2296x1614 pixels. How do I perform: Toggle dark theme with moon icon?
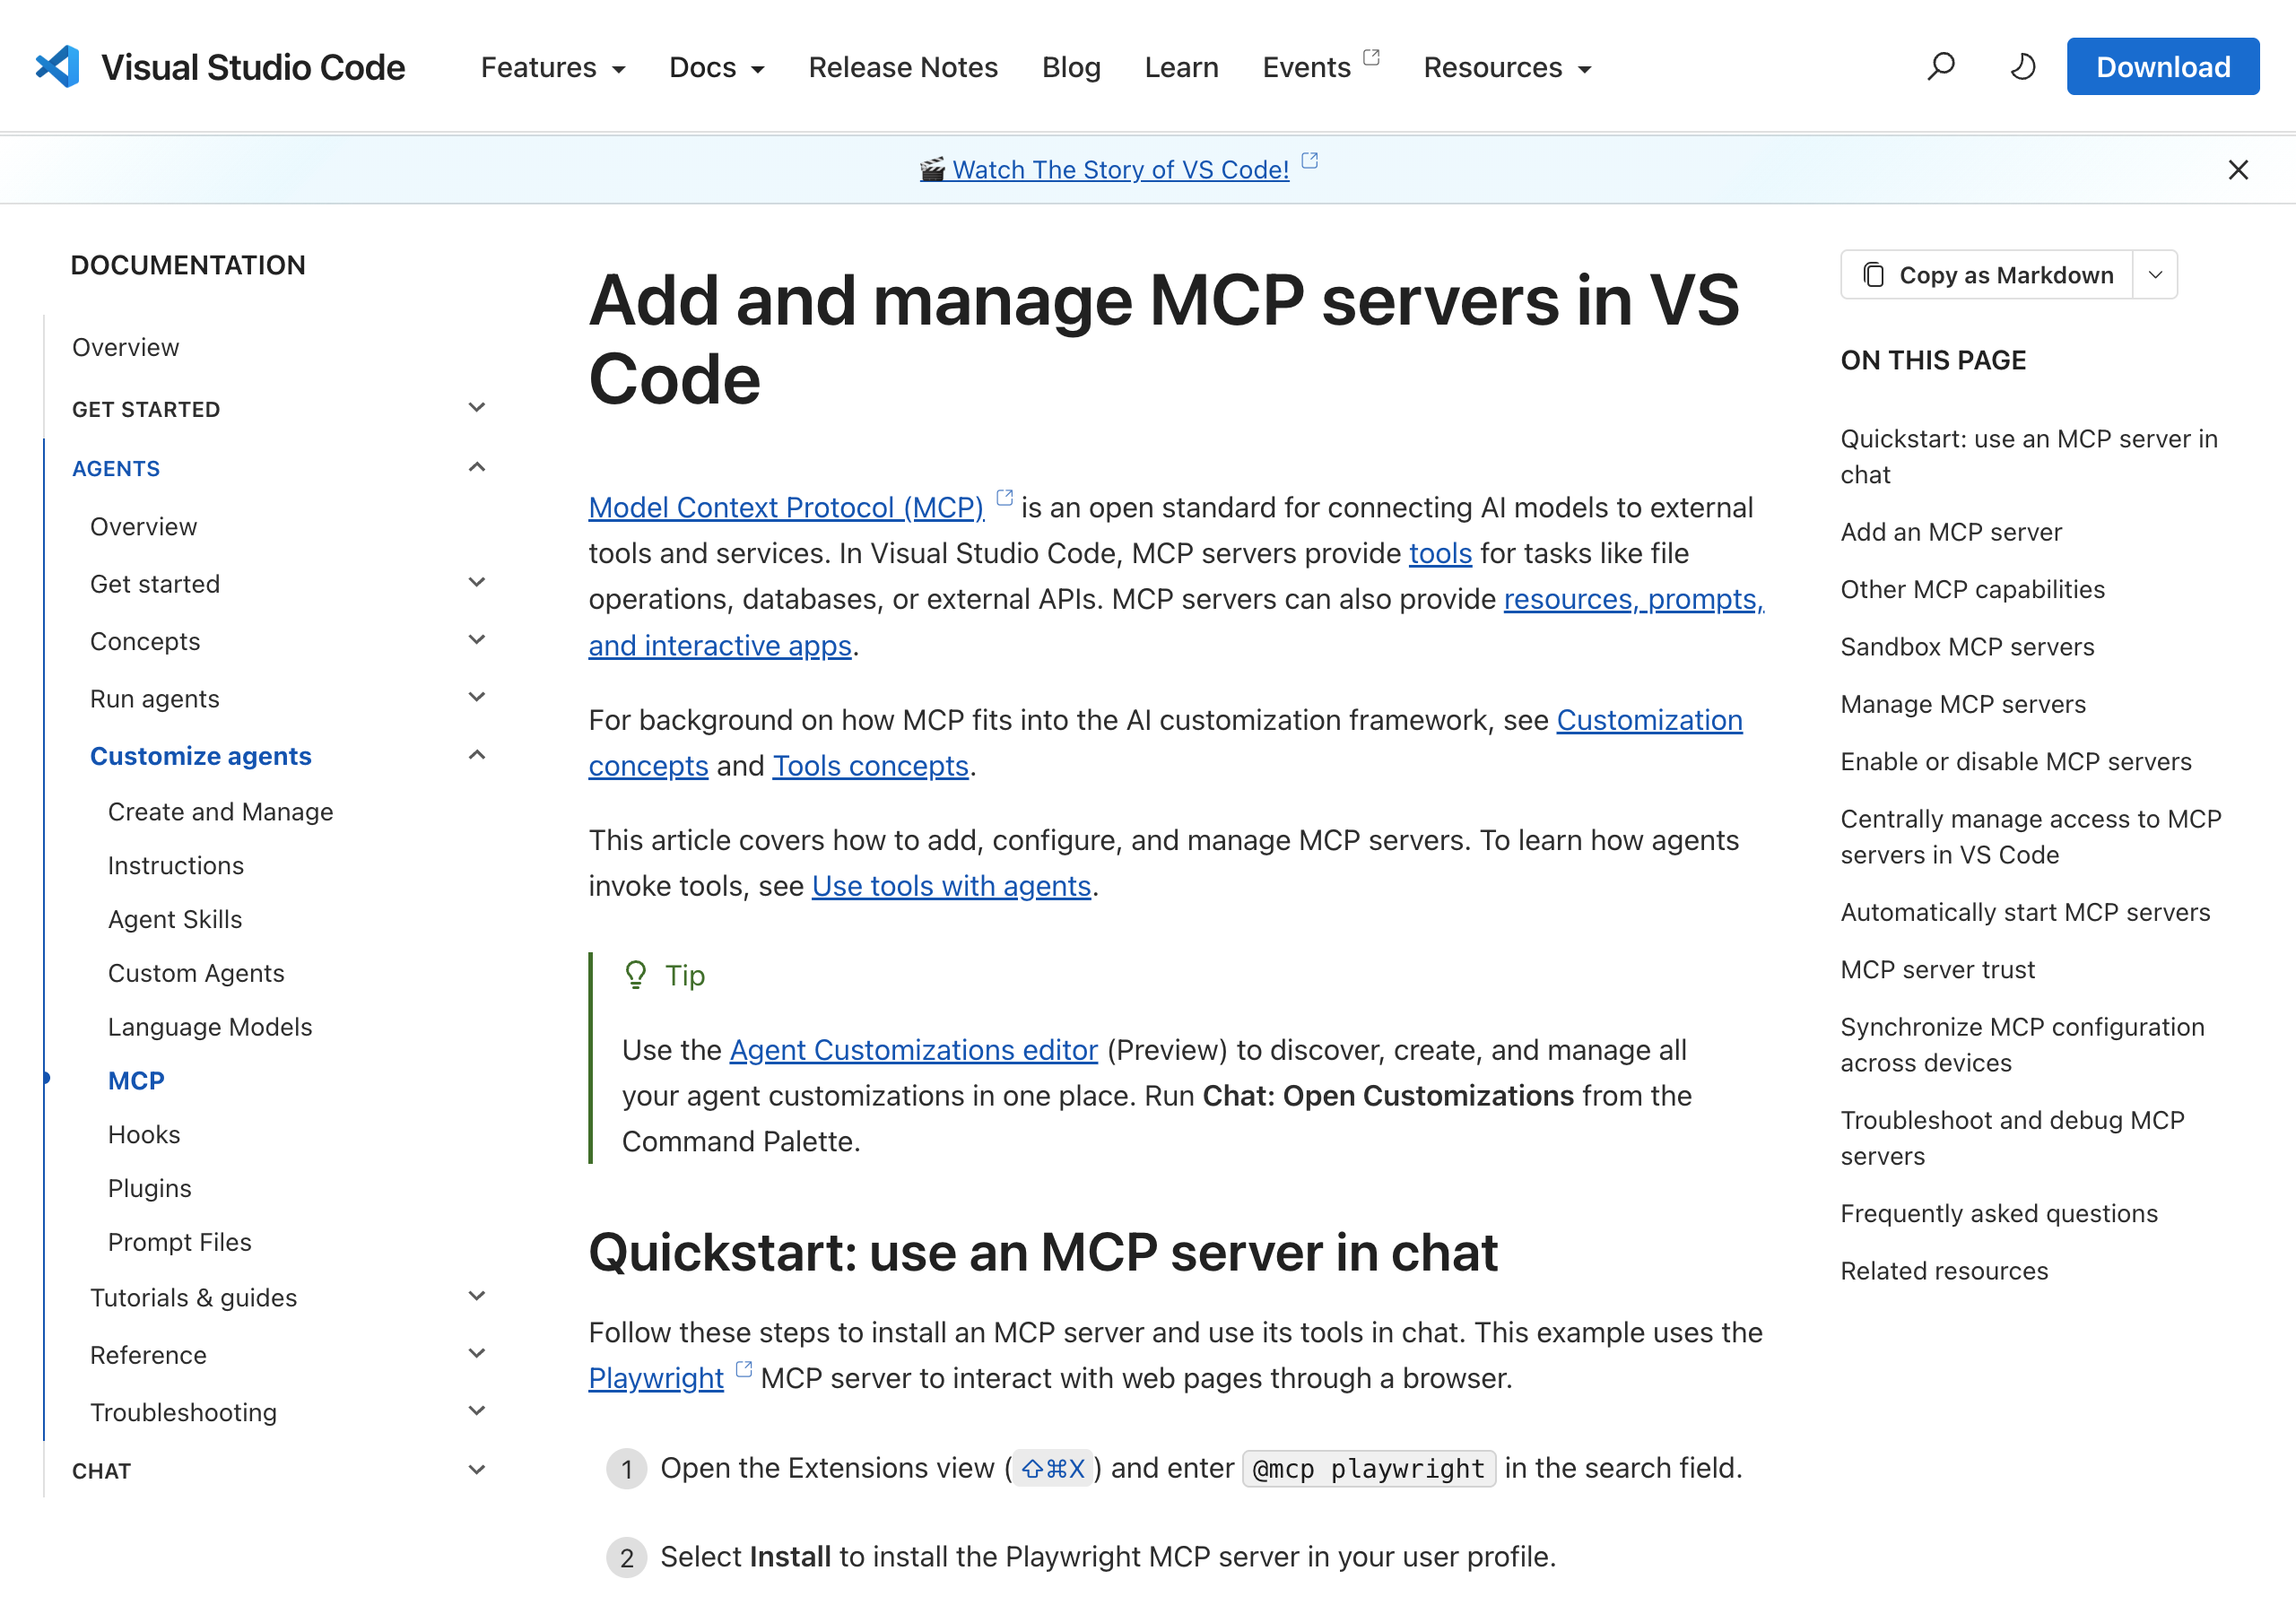tap(2023, 66)
